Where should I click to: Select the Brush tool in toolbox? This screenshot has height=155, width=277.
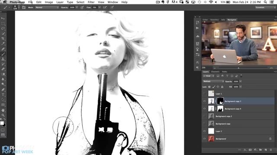(3, 54)
